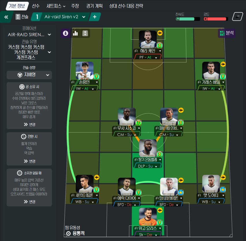Viewport: 246px width, 241px height.
Task: Click 변경 under 공 소유 시
Action: tap(29, 124)
